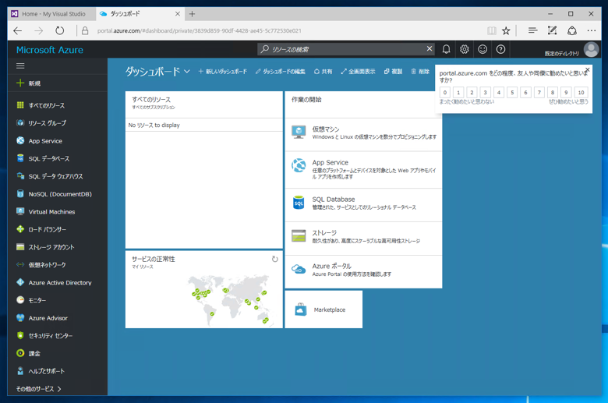This screenshot has width=608, height=403.
Task: Click the SQL データベース sidebar icon
Action: tap(20, 158)
